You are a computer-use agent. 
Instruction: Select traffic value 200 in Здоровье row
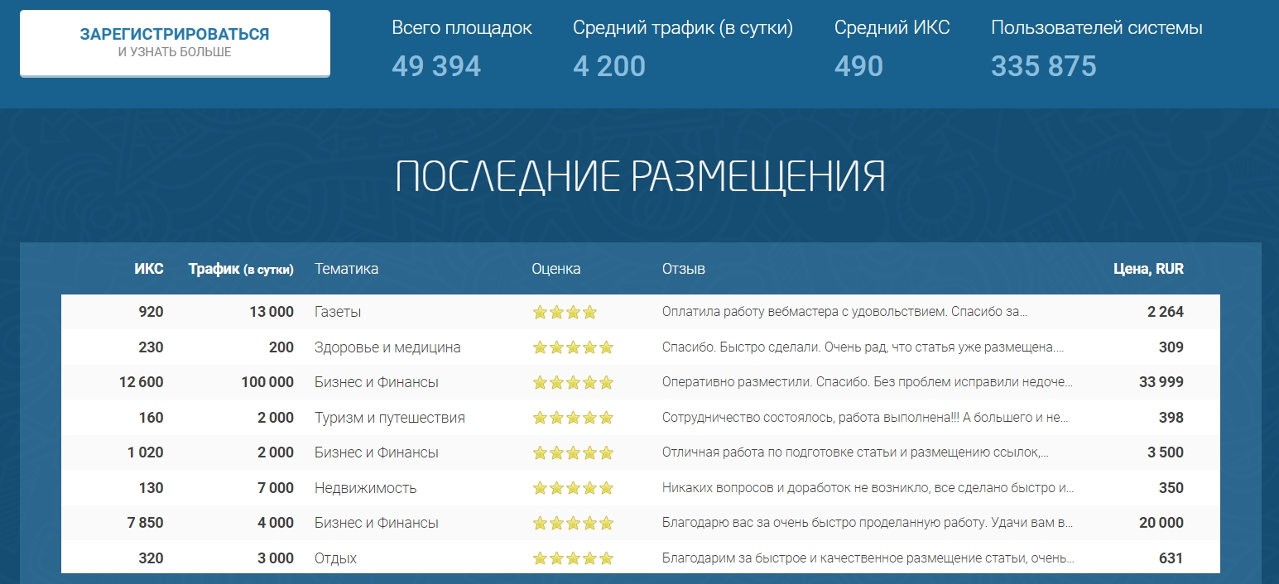tap(281, 347)
